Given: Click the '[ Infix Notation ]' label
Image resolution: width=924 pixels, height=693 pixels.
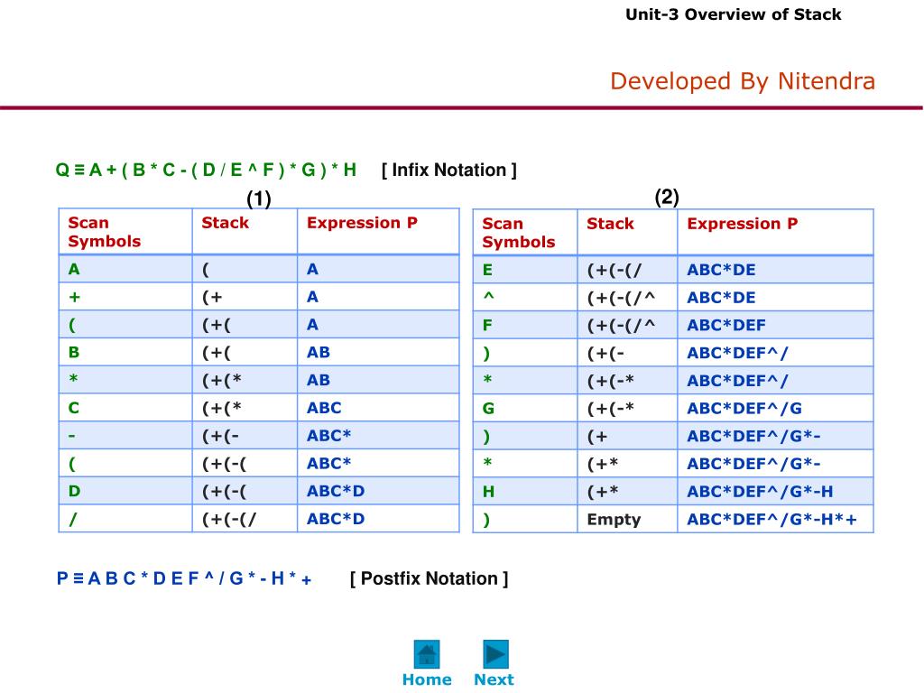Looking at the screenshot, I should (x=449, y=171).
